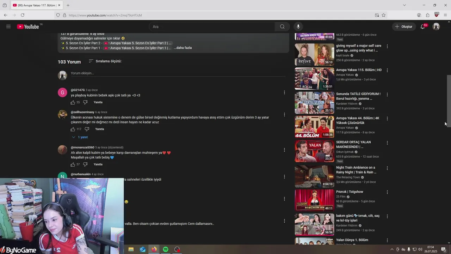Open Yalan Dünya 1. Bölüm video title

(352, 240)
